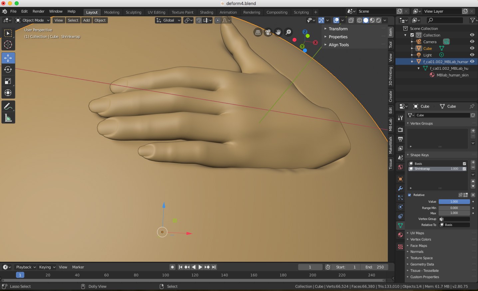
Task: Click the current frame marker on timeline
Action: 20,275
